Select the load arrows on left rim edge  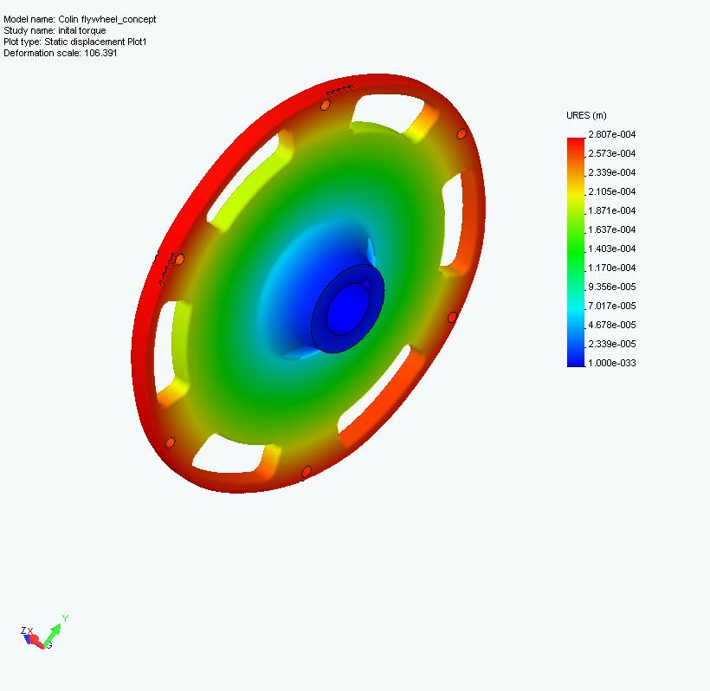[x=165, y=269]
